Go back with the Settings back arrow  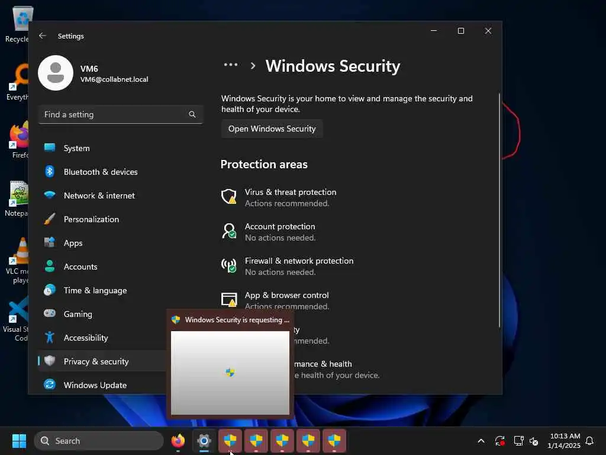(43, 36)
